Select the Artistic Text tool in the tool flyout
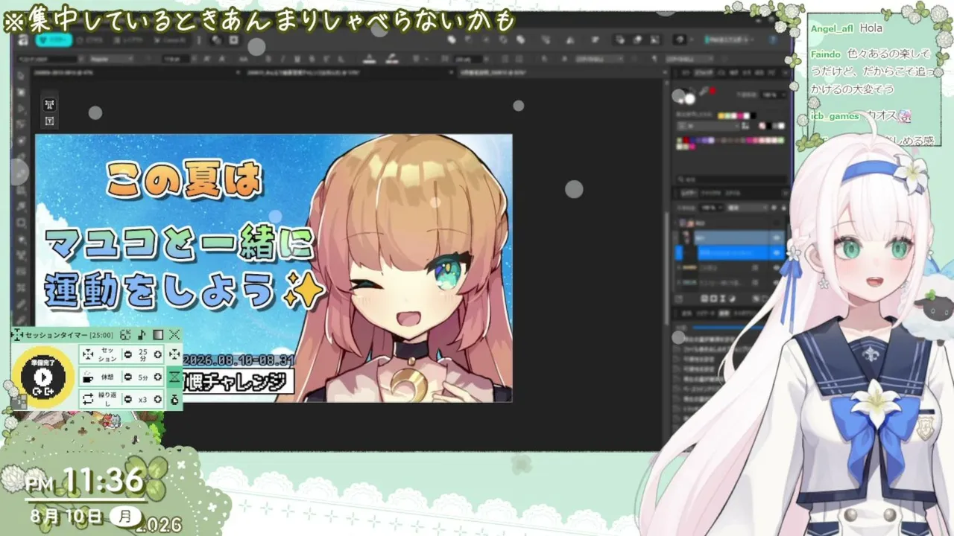Viewport: 954px width, 536px height. [49, 105]
